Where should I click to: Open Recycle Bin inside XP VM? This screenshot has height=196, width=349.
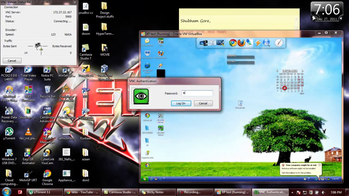[240, 104]
